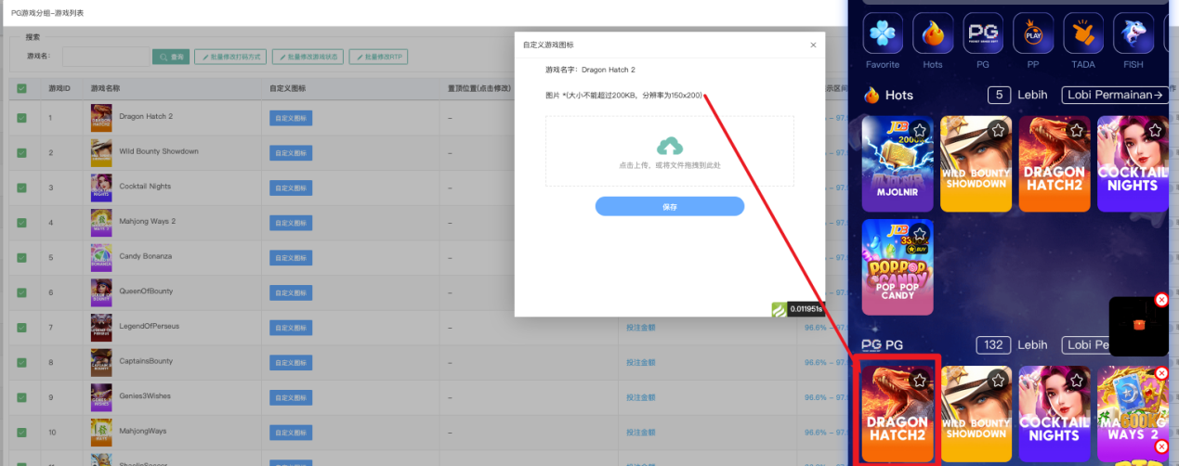Open the Pop Pop Candy game card

(897, 267)
